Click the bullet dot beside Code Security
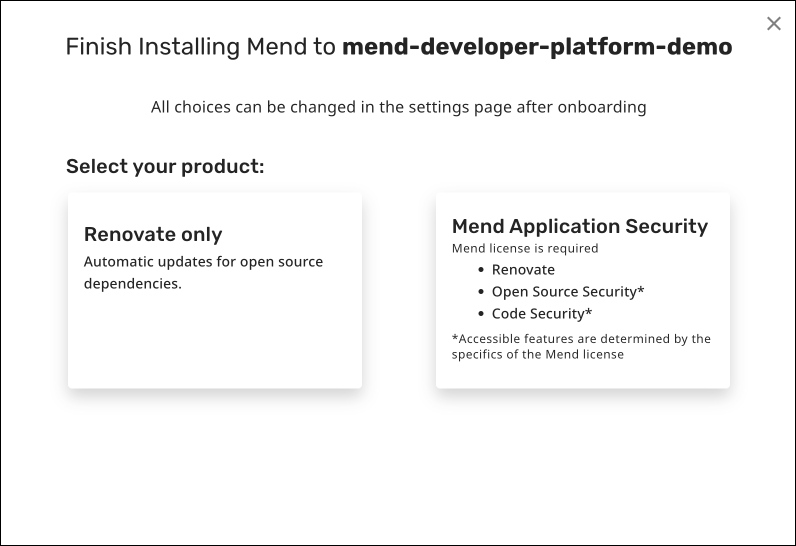This screenshot has width=796, height=546. click(x=481, y=314)
